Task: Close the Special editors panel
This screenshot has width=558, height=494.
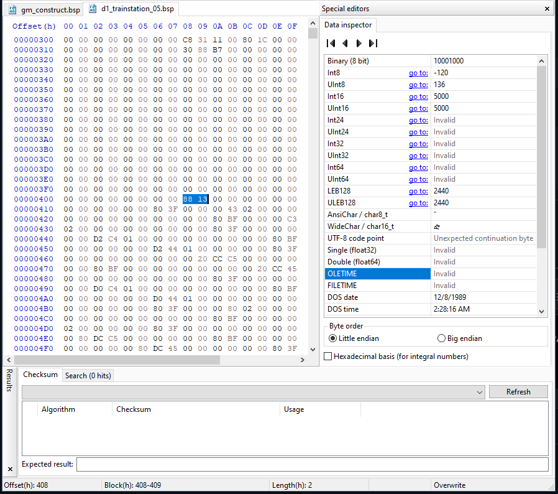Action: (546, 8)
